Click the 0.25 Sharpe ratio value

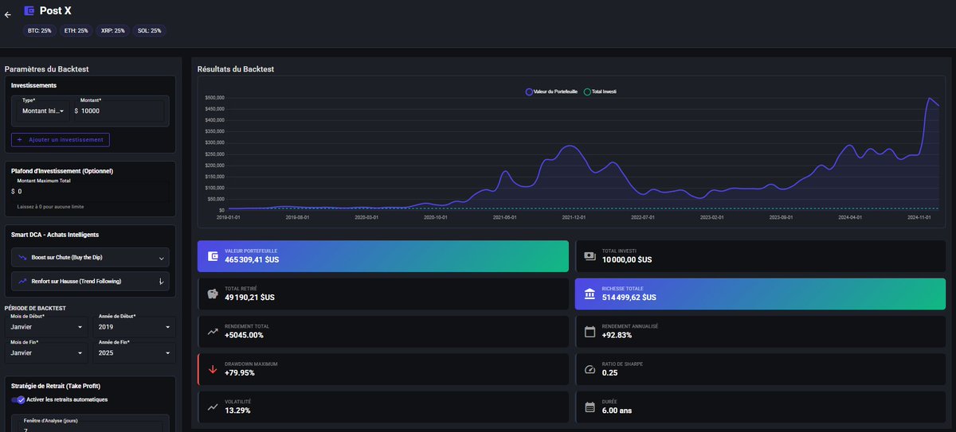click(609, 373)
